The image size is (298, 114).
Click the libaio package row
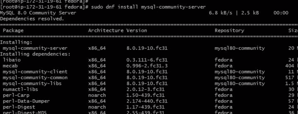pyautogui.click(x=149, y=60)
